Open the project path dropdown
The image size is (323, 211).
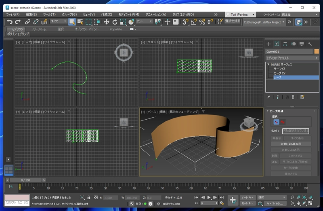(264, 22)
